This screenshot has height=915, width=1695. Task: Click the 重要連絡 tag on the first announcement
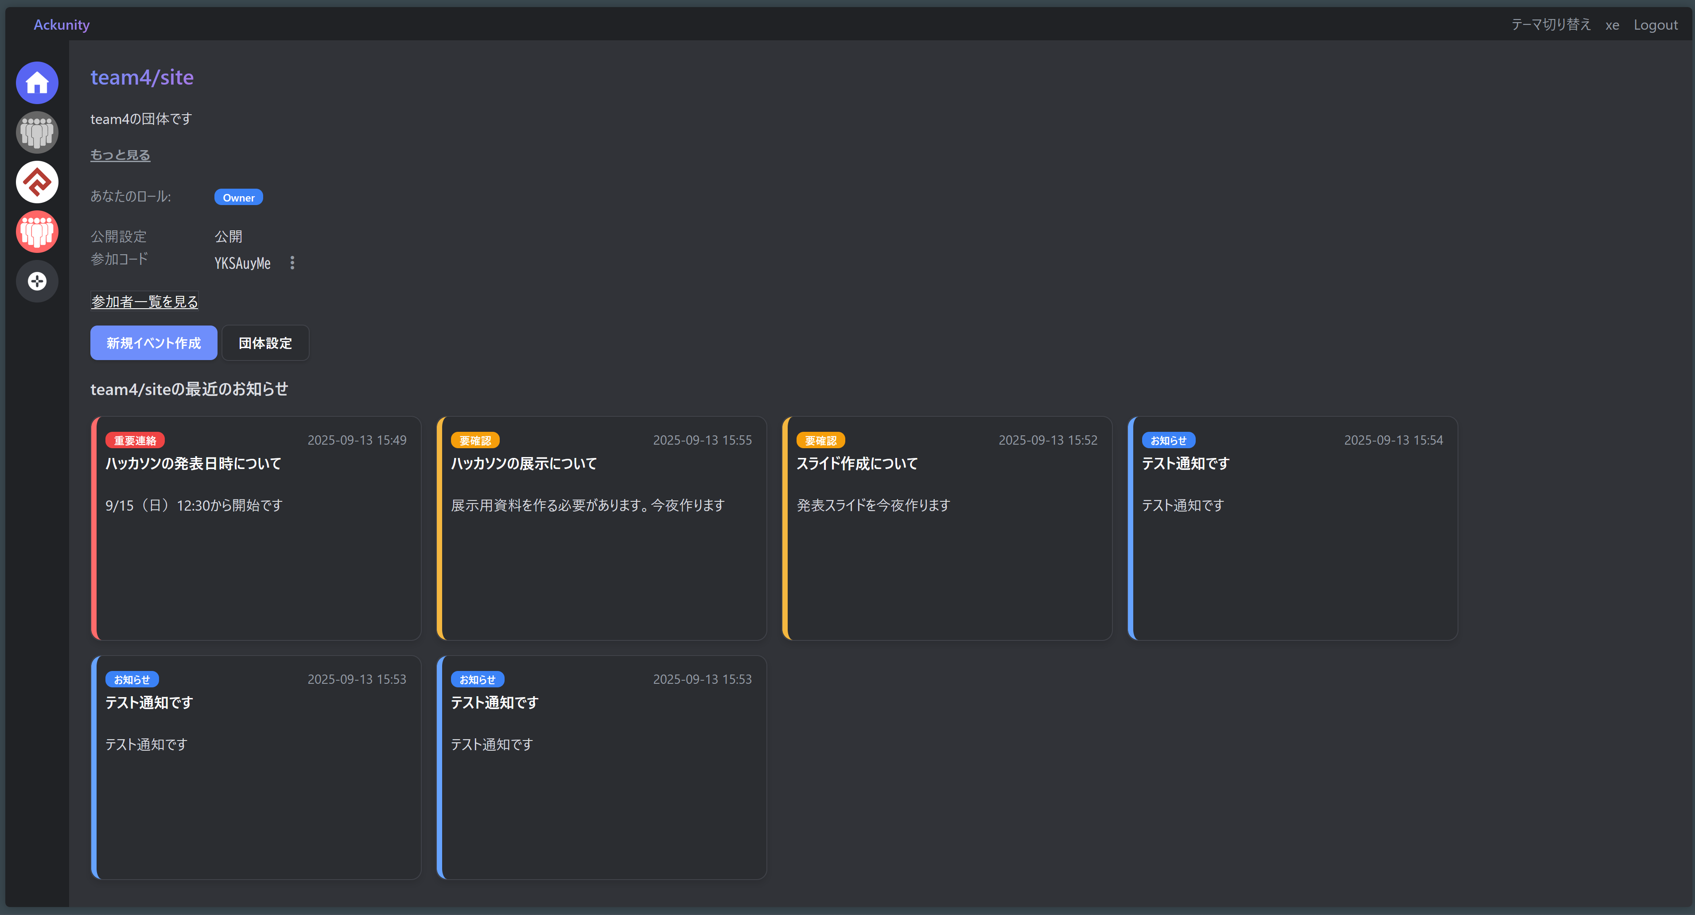point(135,440)
